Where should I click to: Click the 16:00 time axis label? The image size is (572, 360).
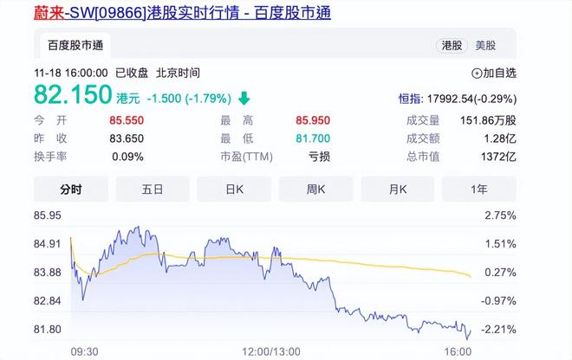tap(458, 352)
